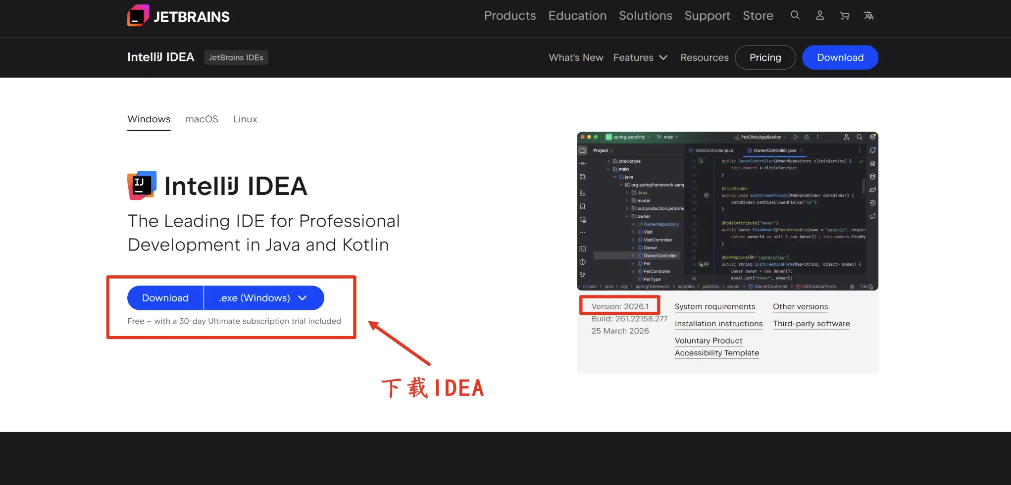This screenshot has height=485, width=1011.
Task: Open Other versions link
Action: pyautogui.click(x=800, y=307)
